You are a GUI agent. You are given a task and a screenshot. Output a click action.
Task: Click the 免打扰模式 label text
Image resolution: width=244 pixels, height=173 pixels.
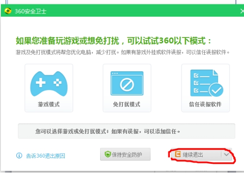tap(127, 104)
